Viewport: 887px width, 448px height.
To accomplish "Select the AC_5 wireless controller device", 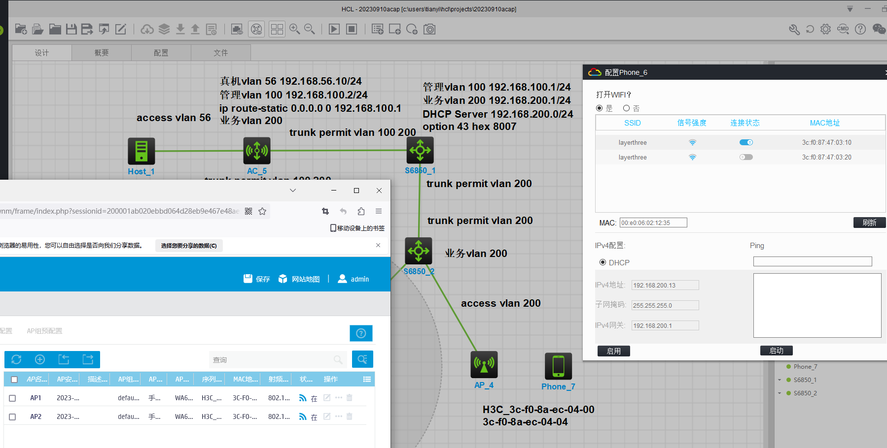I will (x=257, y=151).
